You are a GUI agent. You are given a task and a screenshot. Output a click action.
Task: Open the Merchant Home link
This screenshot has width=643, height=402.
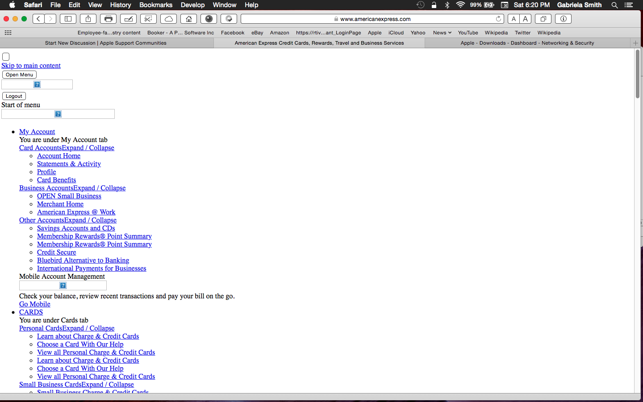[x=60, y=204]
